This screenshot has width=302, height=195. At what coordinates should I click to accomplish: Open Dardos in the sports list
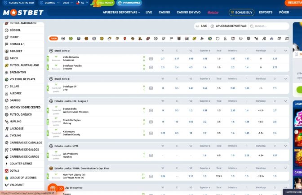[23, 100]
